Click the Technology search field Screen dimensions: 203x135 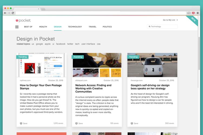[x=162, y=26]
